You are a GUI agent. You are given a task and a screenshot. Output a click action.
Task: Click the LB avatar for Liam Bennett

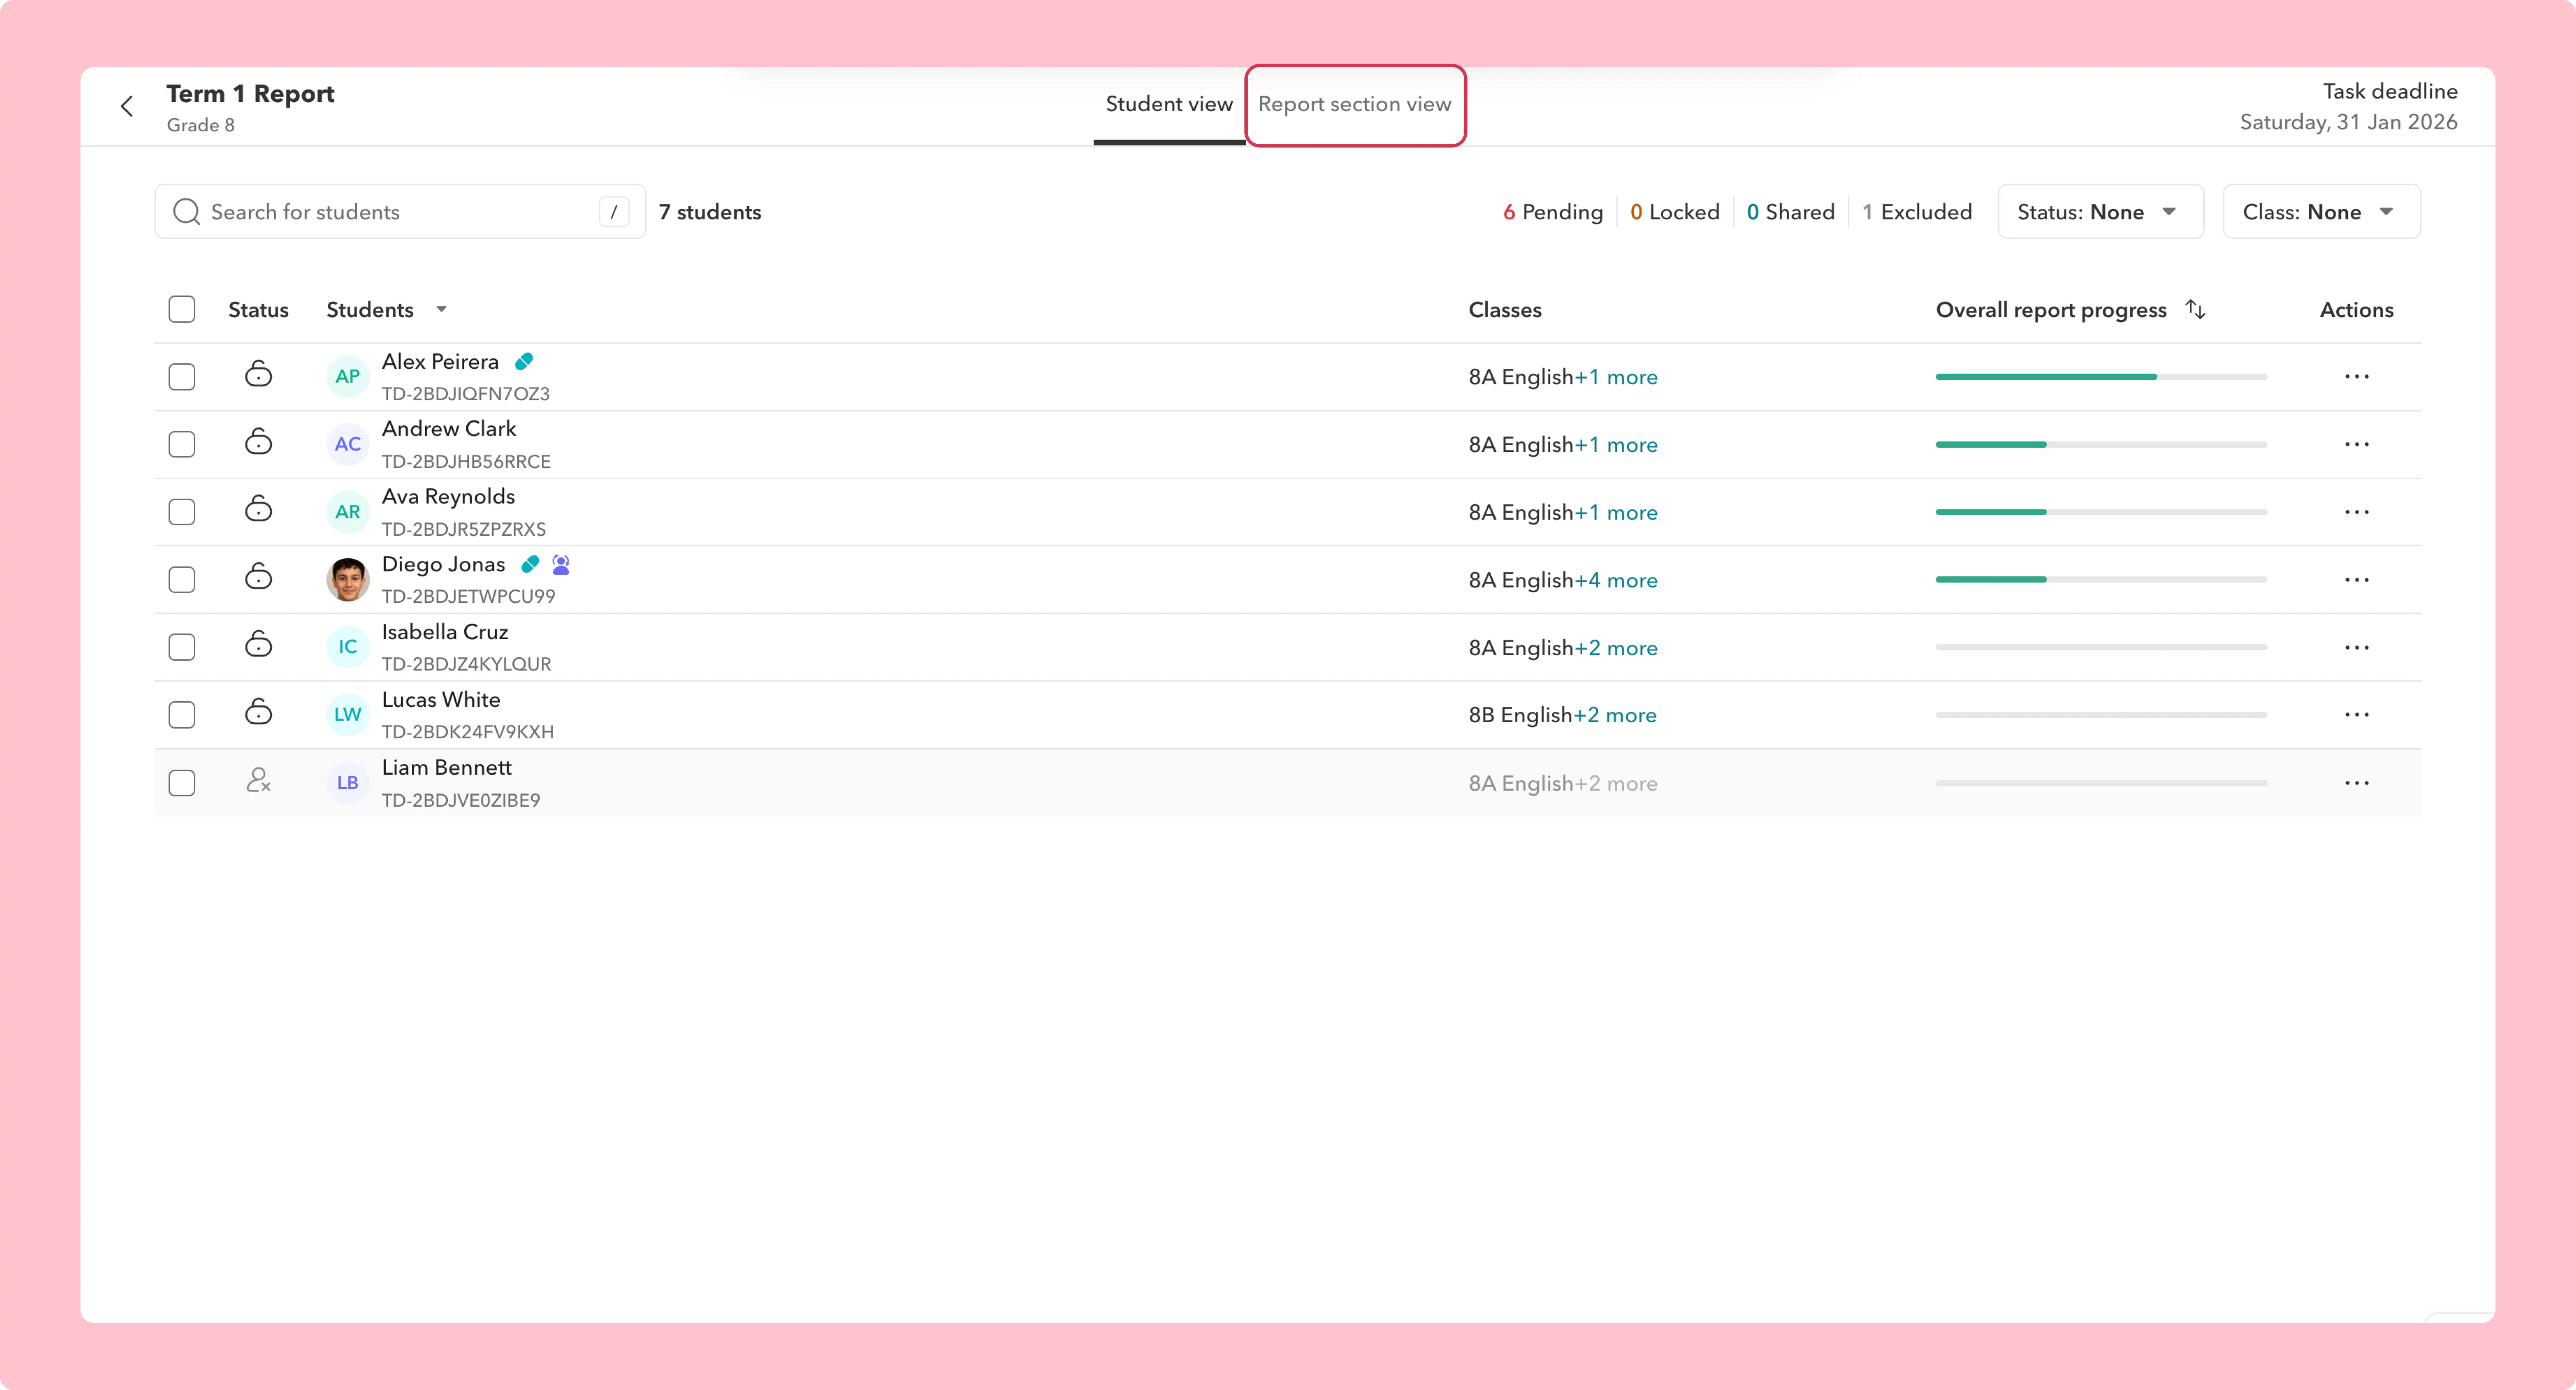[x=348, y=783]
